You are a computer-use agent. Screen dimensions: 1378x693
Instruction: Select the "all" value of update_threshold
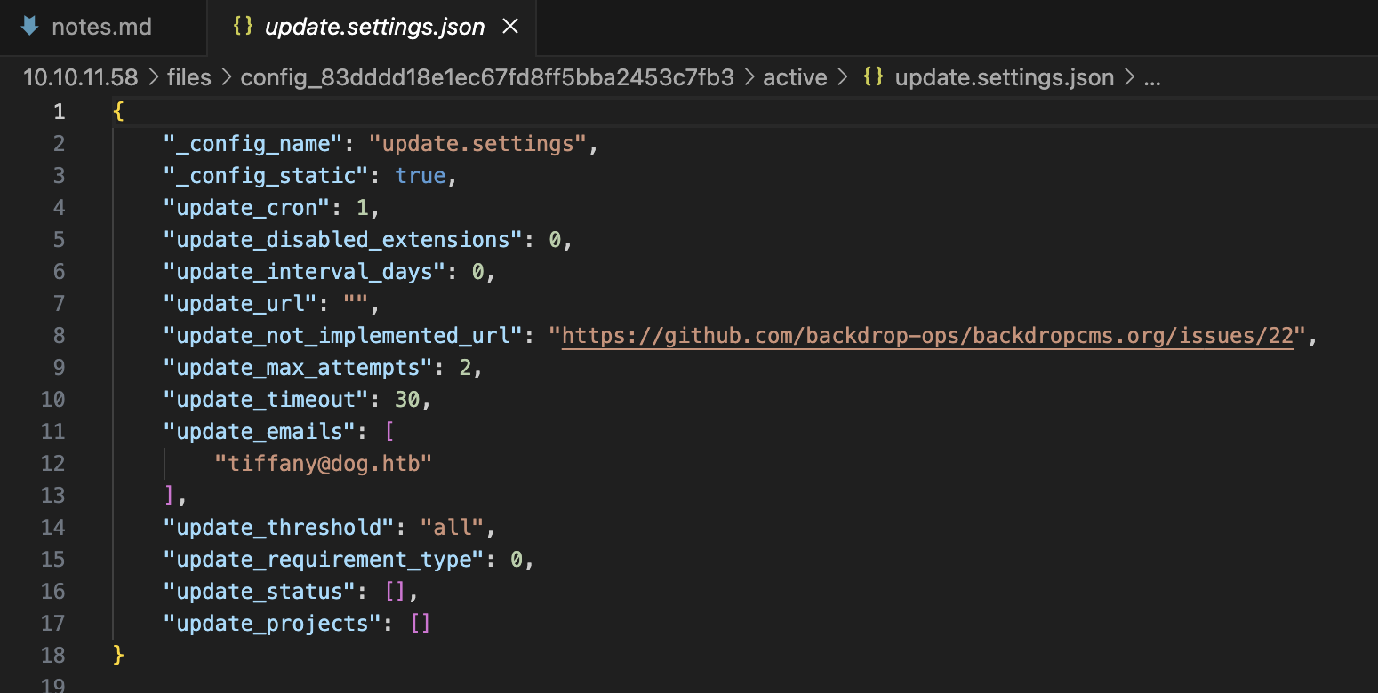[x=453, y=527]
